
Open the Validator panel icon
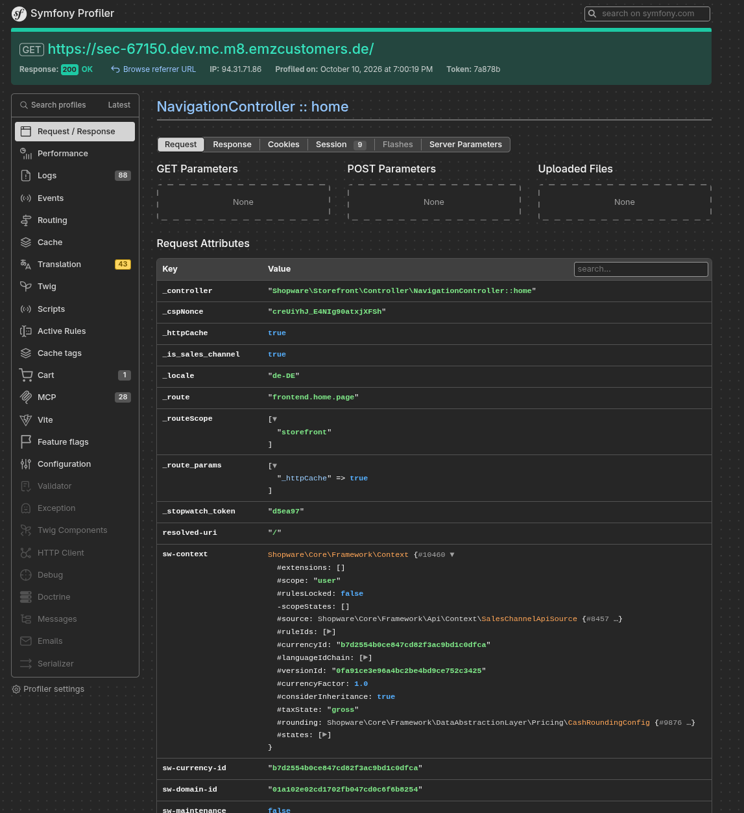(x=26, y=486)
